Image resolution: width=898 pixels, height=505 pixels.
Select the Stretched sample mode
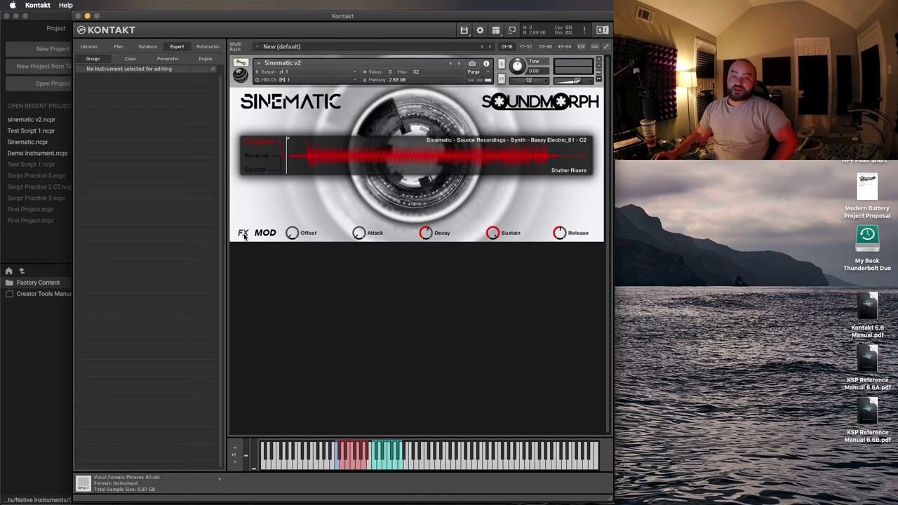pos(259,142)
